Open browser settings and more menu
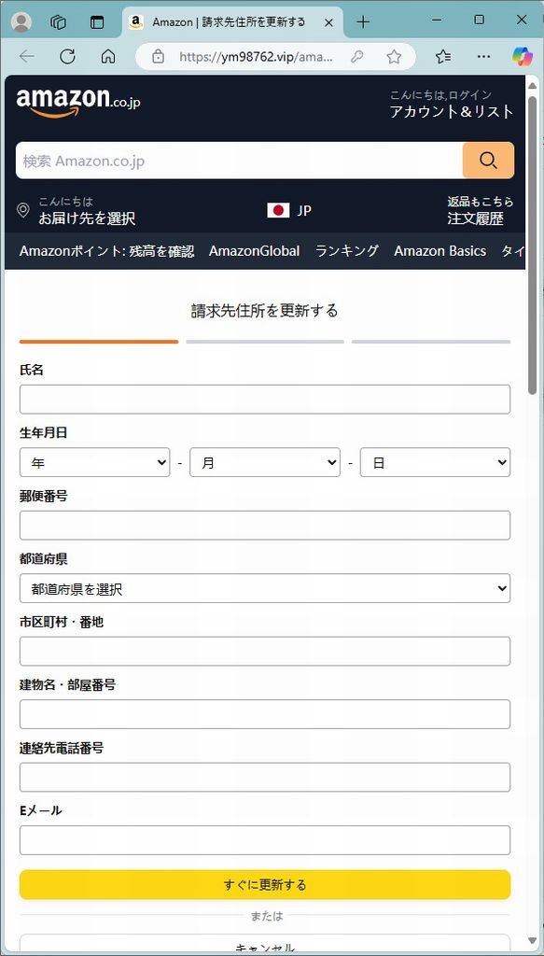Viewport: 544px width, 956px height. pos(483,57)
